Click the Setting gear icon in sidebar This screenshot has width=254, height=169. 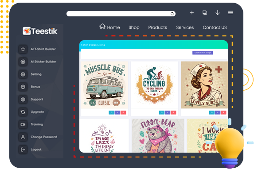point(23,74)
